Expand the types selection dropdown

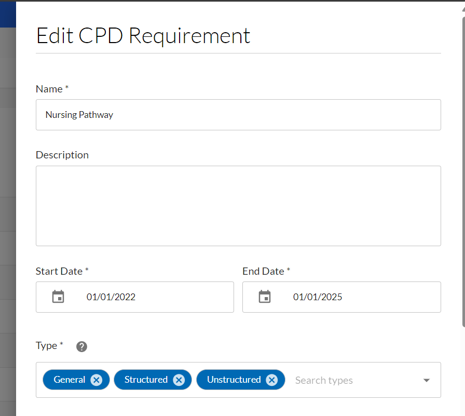[x=426, y=380]
